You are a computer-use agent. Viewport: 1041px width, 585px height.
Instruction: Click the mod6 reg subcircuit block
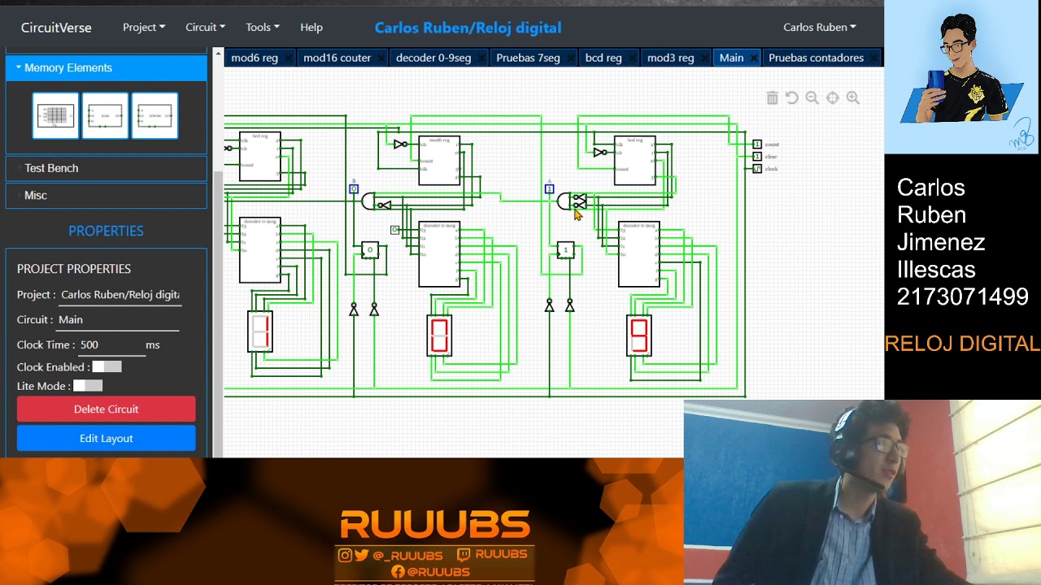tap(439, 161)
